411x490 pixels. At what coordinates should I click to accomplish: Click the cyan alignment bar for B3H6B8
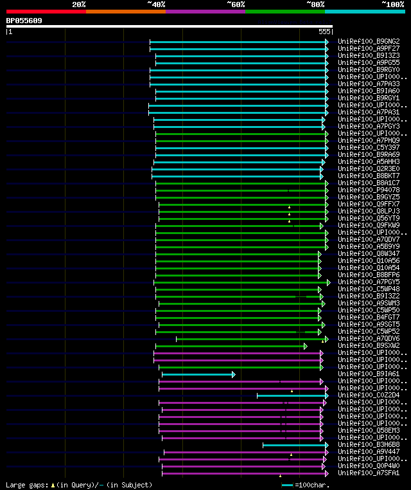click(296, 446)
